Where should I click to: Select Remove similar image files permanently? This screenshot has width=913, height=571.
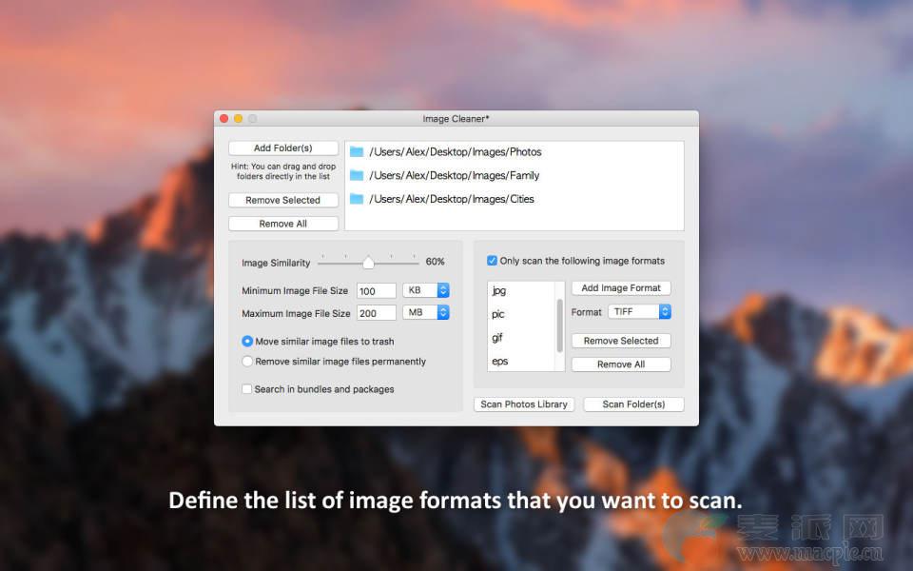(247, 362)
